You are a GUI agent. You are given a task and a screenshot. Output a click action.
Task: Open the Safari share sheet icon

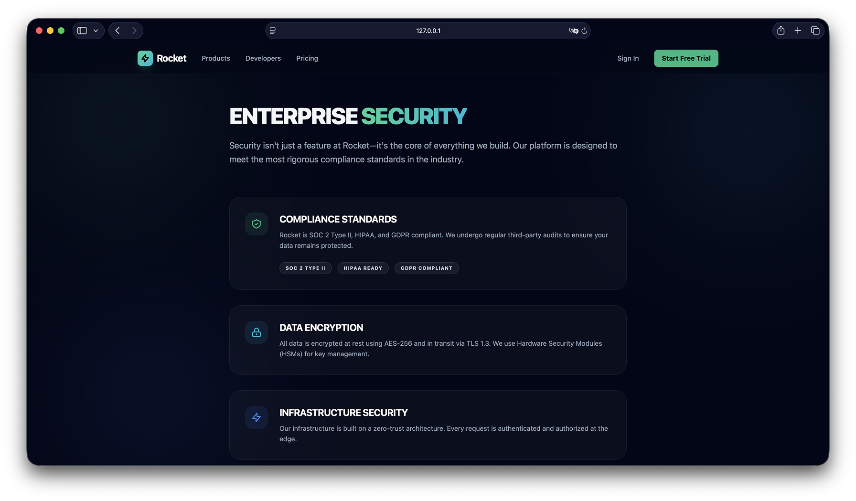[781, 30]
